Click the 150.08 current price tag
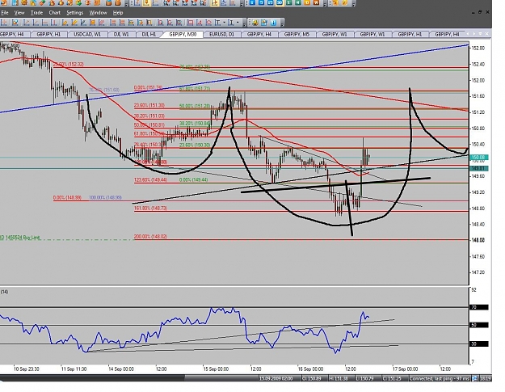505x392 pixels. (479, 158)
